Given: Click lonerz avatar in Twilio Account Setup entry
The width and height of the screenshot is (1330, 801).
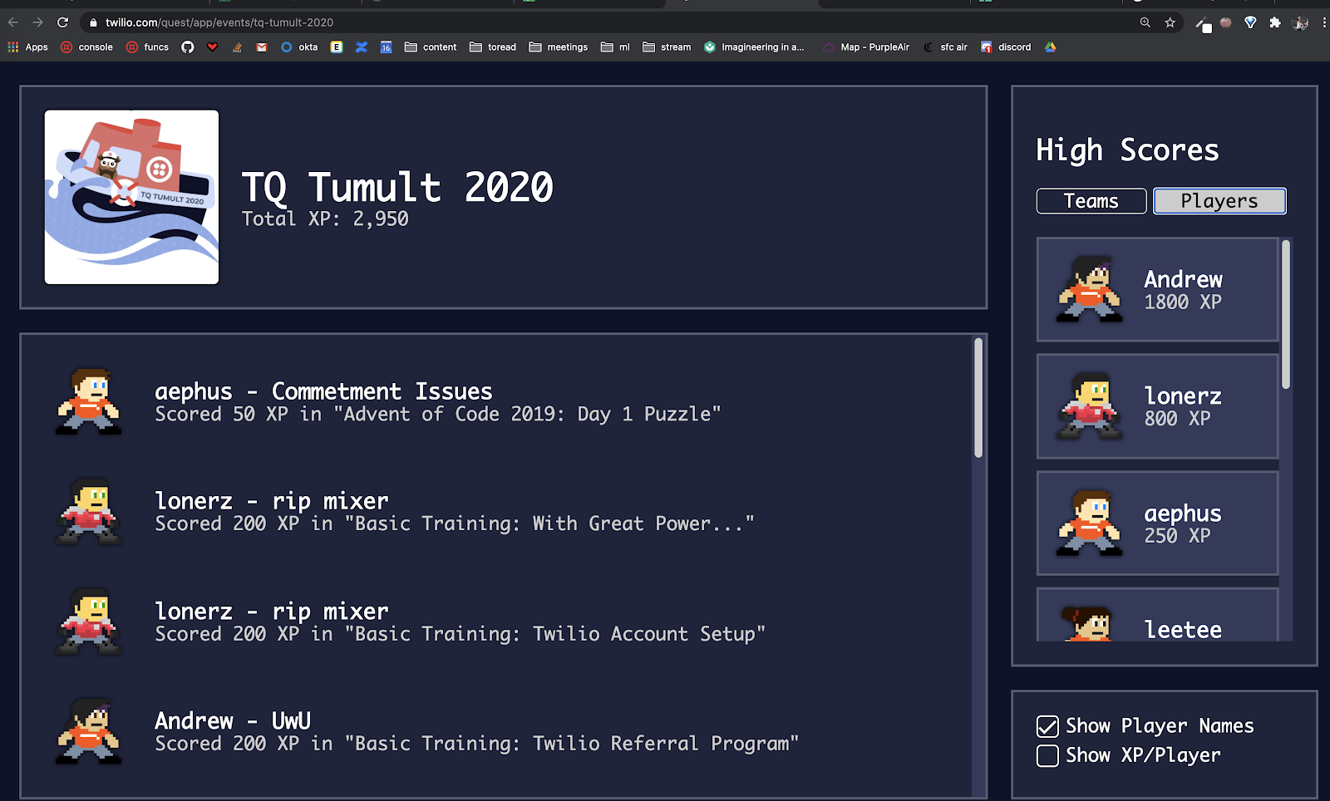Looking at the screenshot, I should (89, 622).
